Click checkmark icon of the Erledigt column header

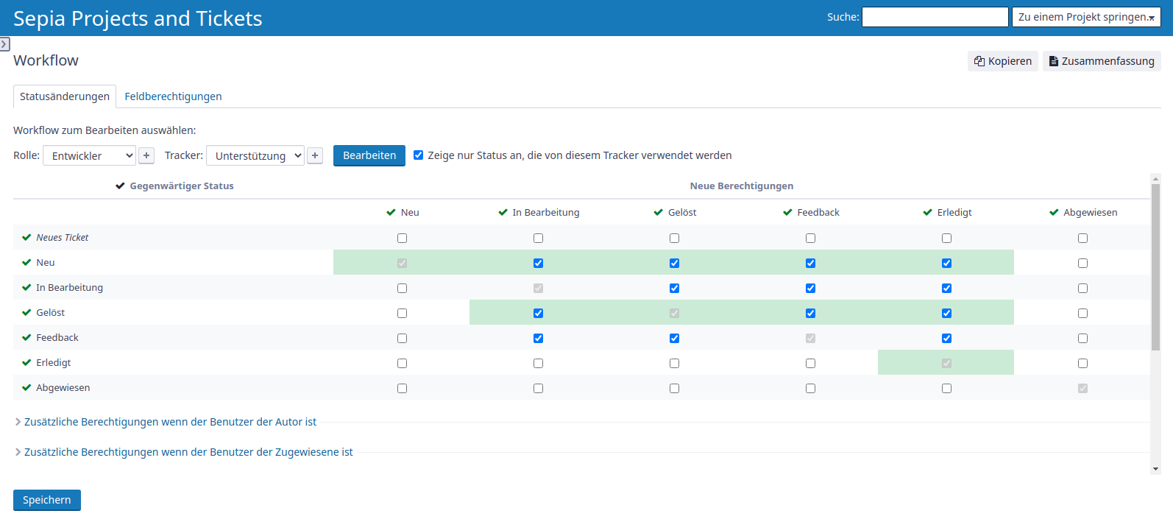click(927, 213)
